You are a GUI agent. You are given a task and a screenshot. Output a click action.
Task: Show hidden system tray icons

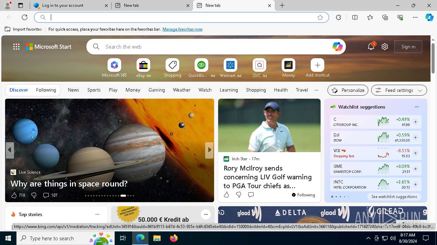pos(368,238)
